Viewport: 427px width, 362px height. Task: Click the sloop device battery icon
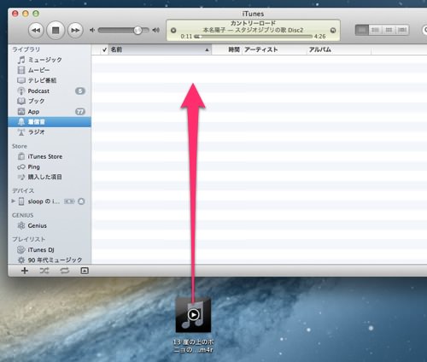point(69,201)
